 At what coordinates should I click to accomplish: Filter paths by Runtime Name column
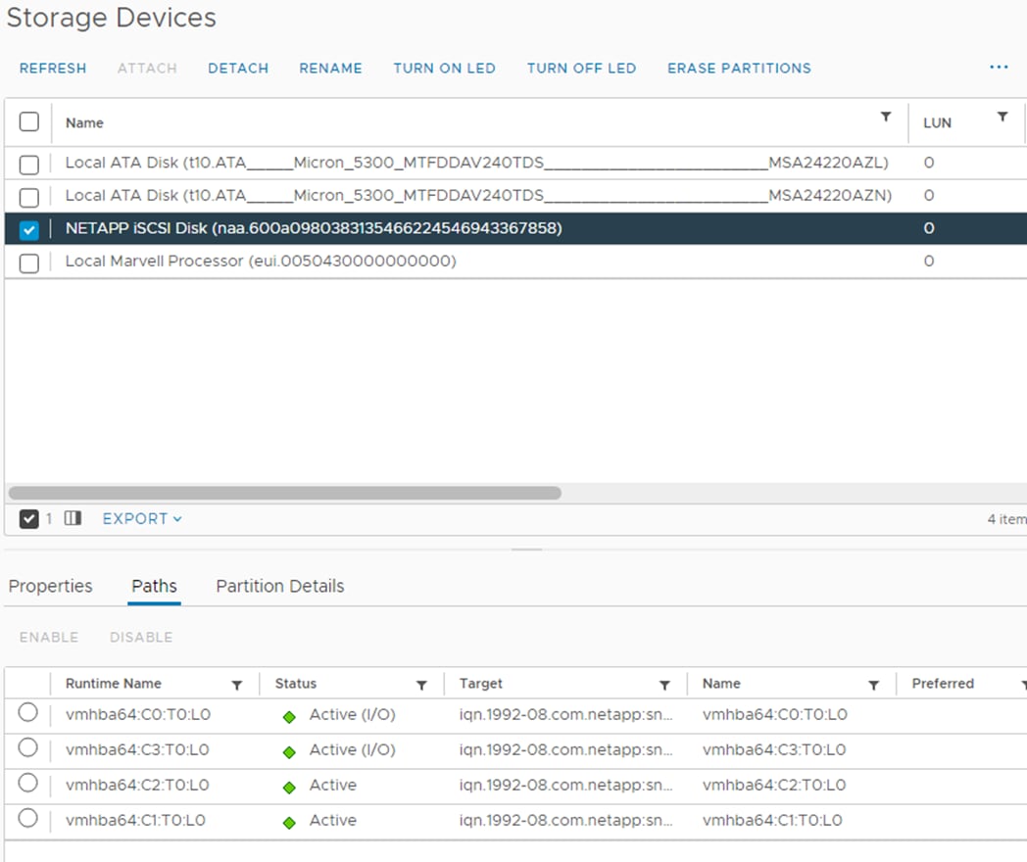[236, 685]
